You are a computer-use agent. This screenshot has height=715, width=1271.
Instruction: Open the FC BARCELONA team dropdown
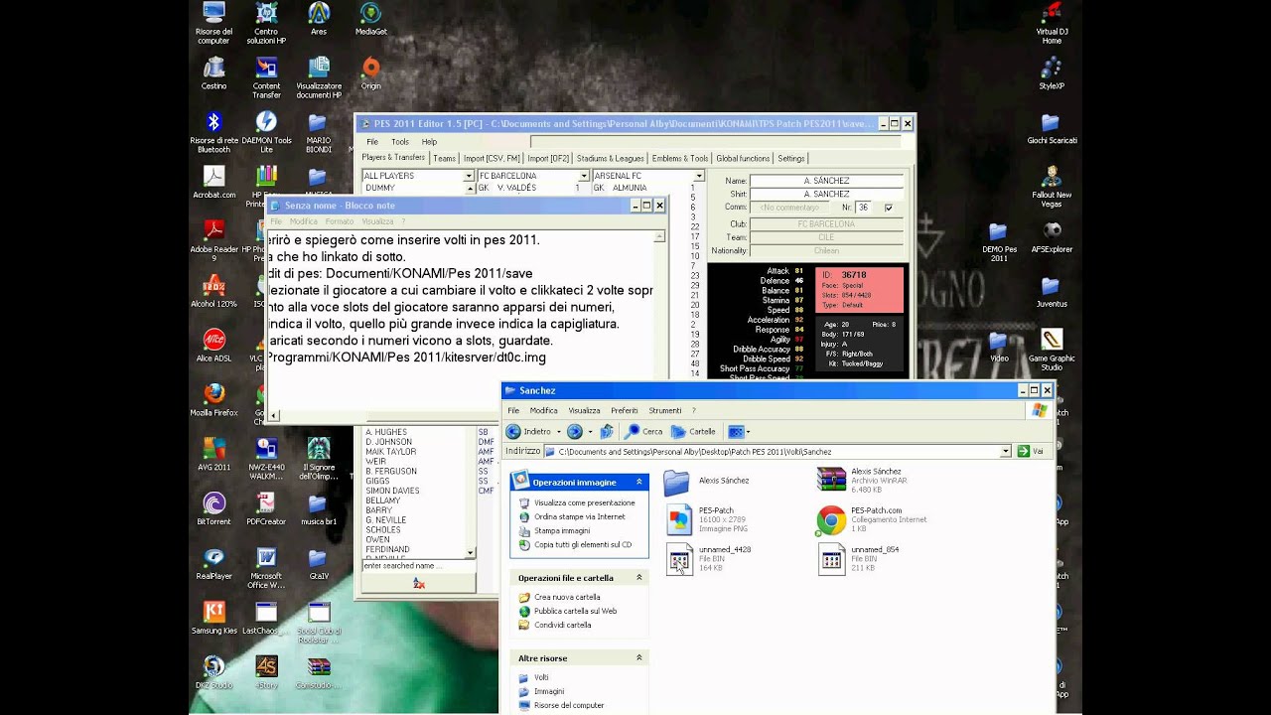(x=584, y=176)
